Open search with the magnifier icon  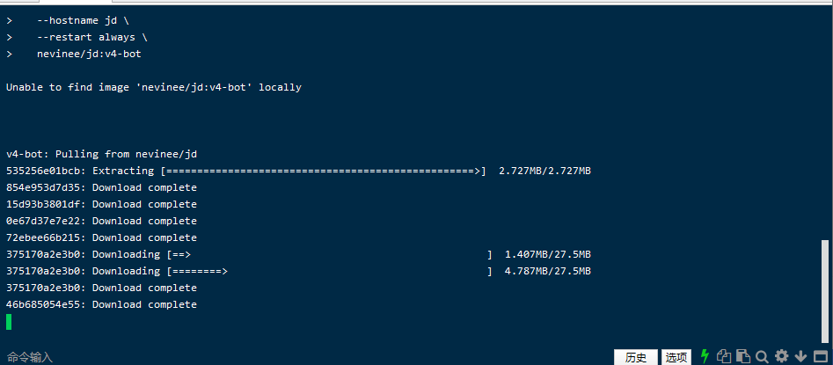pos(762,356)
